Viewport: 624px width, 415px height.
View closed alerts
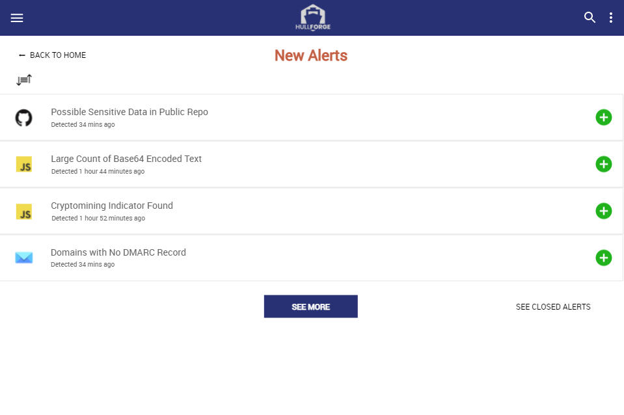click(x=553, y=307)
